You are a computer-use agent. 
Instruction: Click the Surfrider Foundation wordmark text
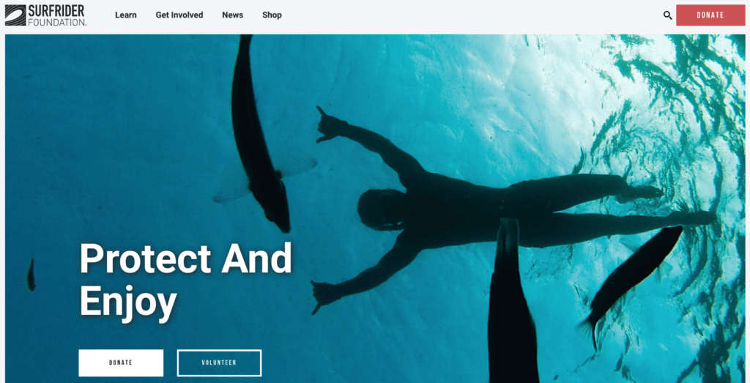[x=57, y=15]
